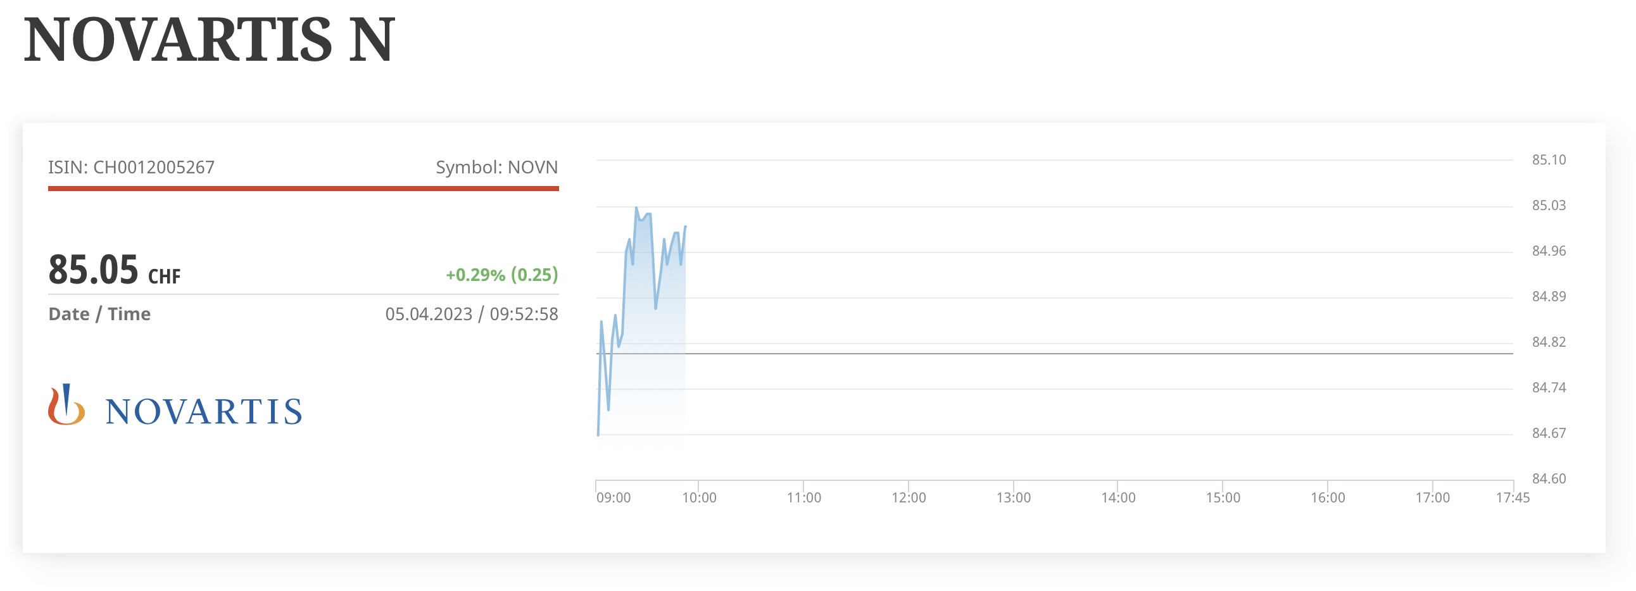Click the 16:00 time axis label
The image size is (1636, 591).
(1328, 498)
